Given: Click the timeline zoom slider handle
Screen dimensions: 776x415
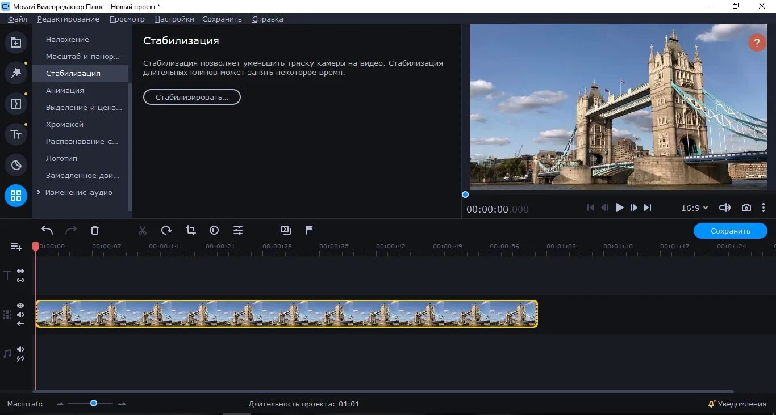Looking at the screenshot, I should pyautogui.click(x=94, y=403).
